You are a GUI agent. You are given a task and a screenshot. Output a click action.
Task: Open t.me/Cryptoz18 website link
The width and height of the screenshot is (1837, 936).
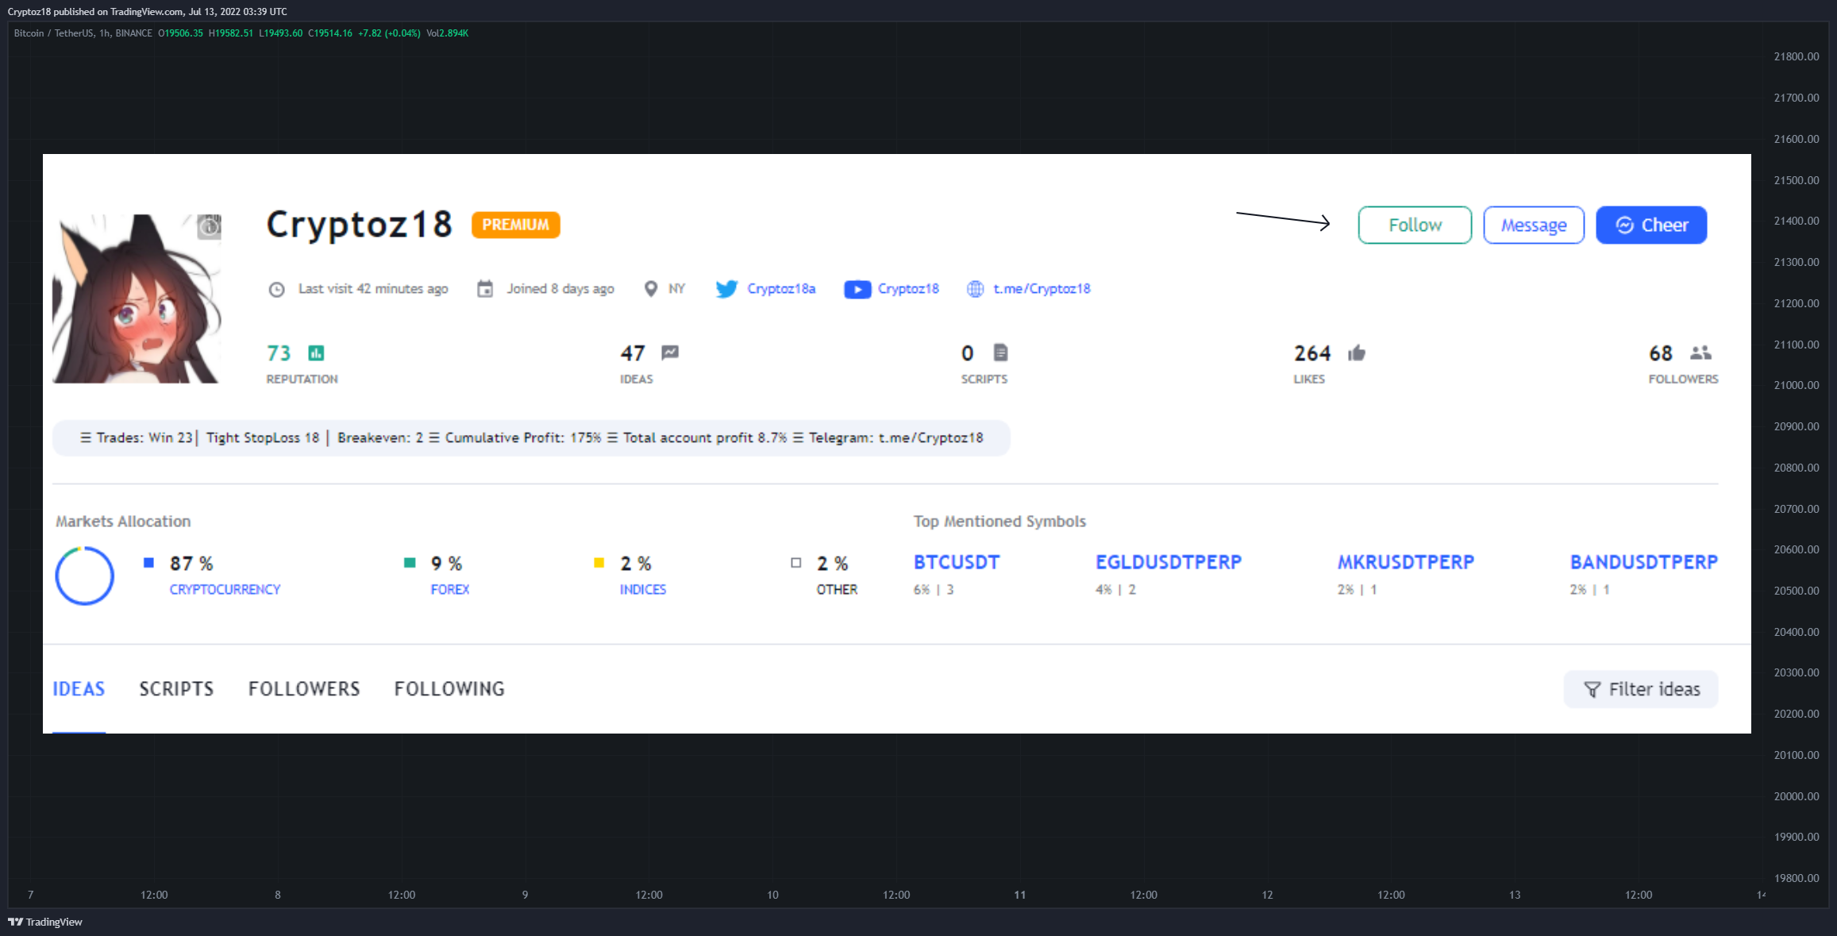tap(1042, 288)
